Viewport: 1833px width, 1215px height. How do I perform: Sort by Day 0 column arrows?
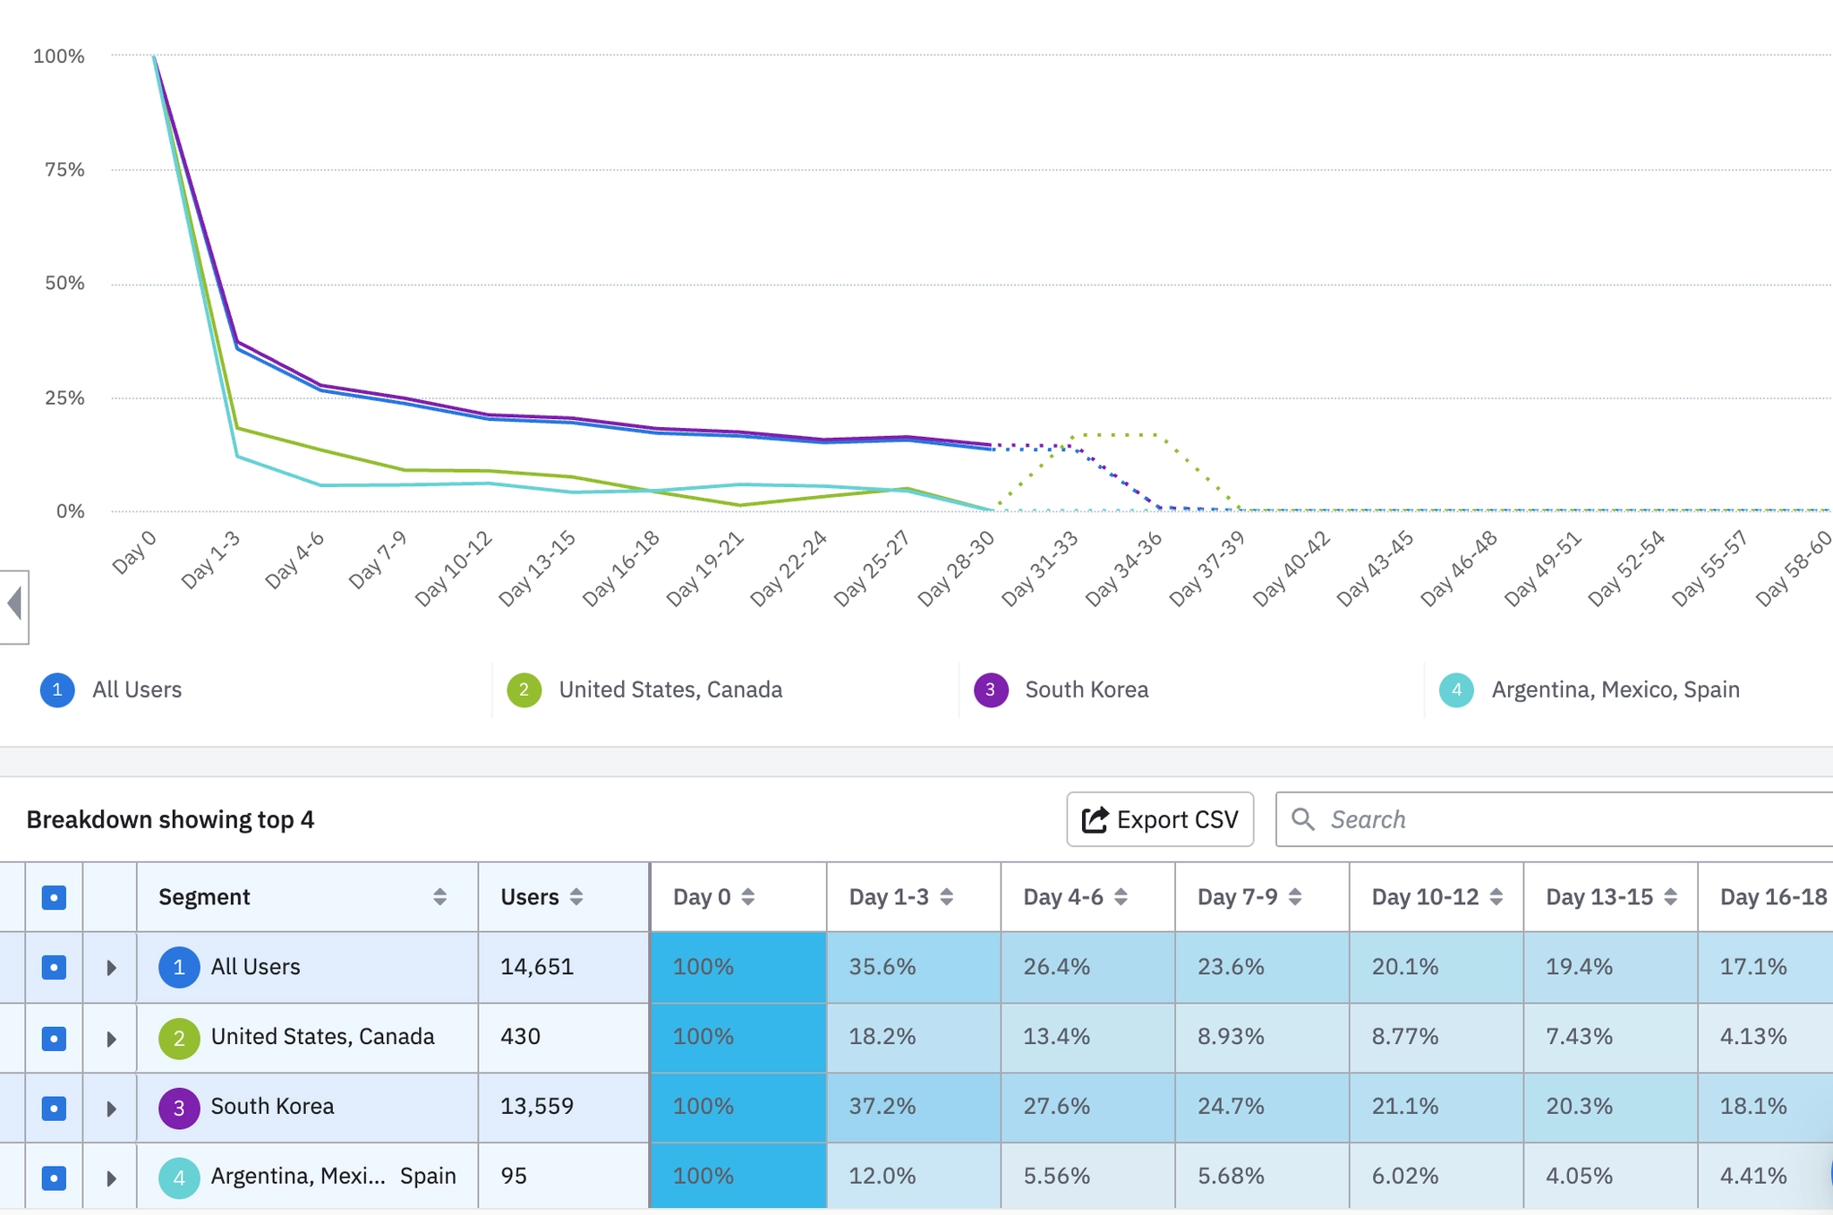click(748, 897)
